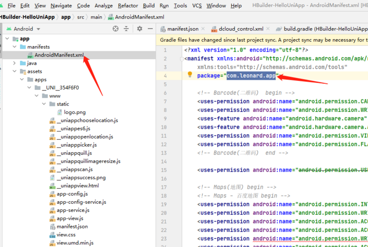
Task: Click the yellow lightbulb quick-fix icon
Action: tap(190, 74)
